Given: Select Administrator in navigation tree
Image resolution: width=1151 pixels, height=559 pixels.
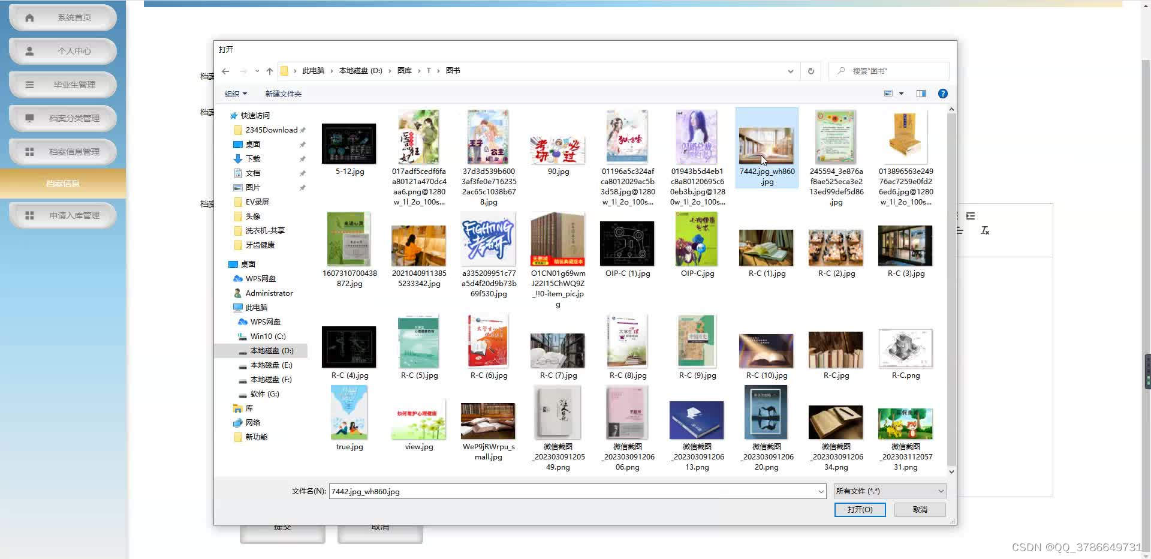Looking at the screenshot, I should pyautogui.click(x=269, y=293).
